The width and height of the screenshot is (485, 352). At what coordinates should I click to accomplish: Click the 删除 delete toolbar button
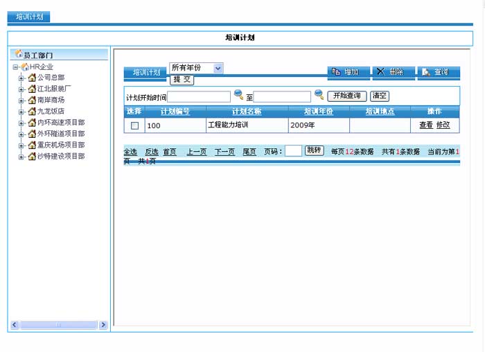[x=391, y=72]
